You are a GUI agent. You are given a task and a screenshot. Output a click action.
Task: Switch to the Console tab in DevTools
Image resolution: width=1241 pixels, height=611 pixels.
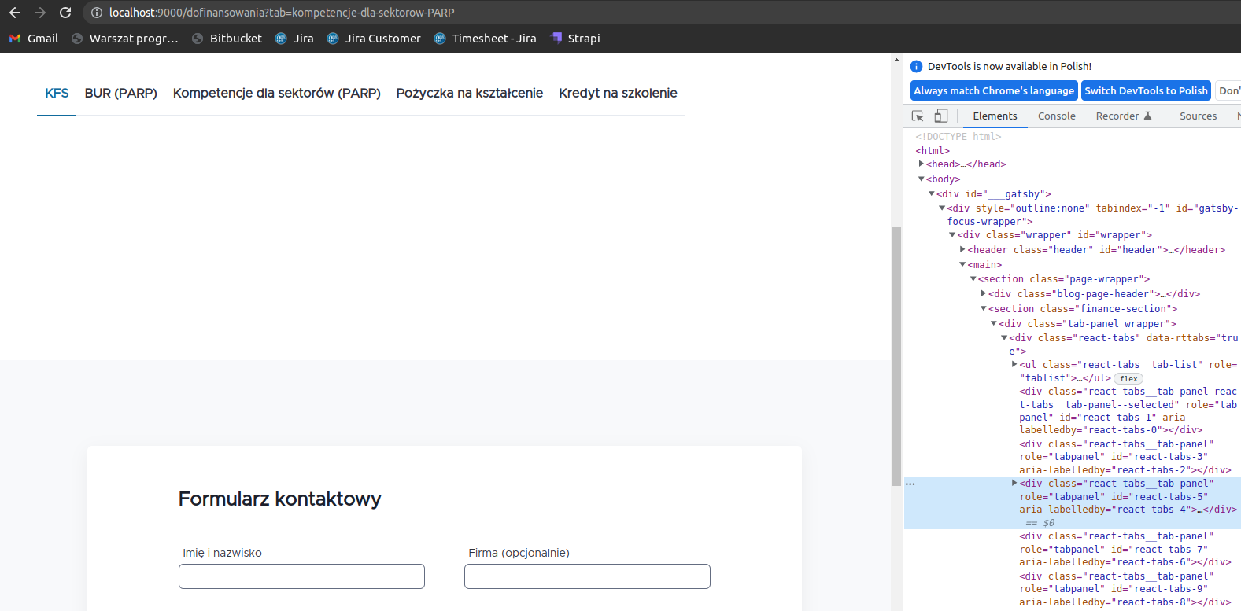(1056, 116)
